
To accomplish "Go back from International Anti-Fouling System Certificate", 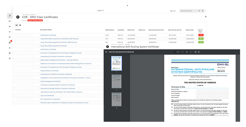I will (108, 47).
